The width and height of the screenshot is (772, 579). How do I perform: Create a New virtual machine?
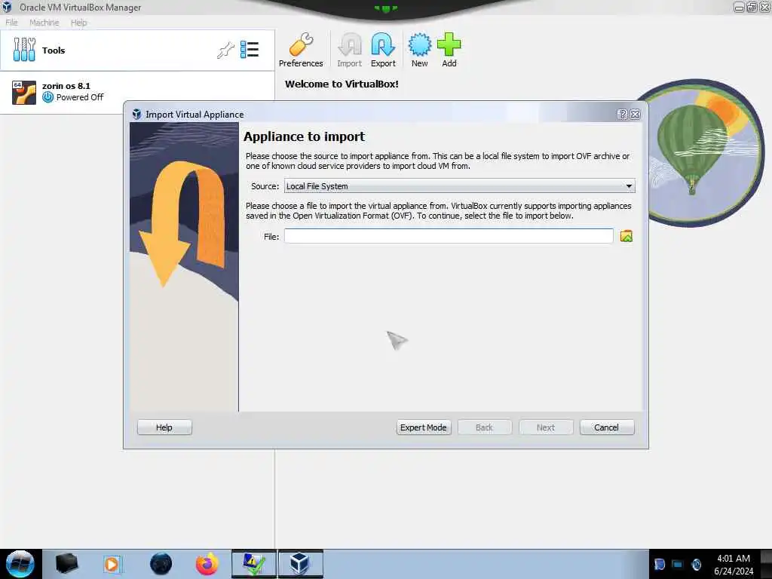[x=419, y=50]
